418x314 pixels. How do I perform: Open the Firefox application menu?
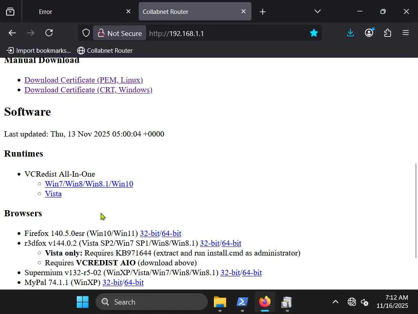406,33
